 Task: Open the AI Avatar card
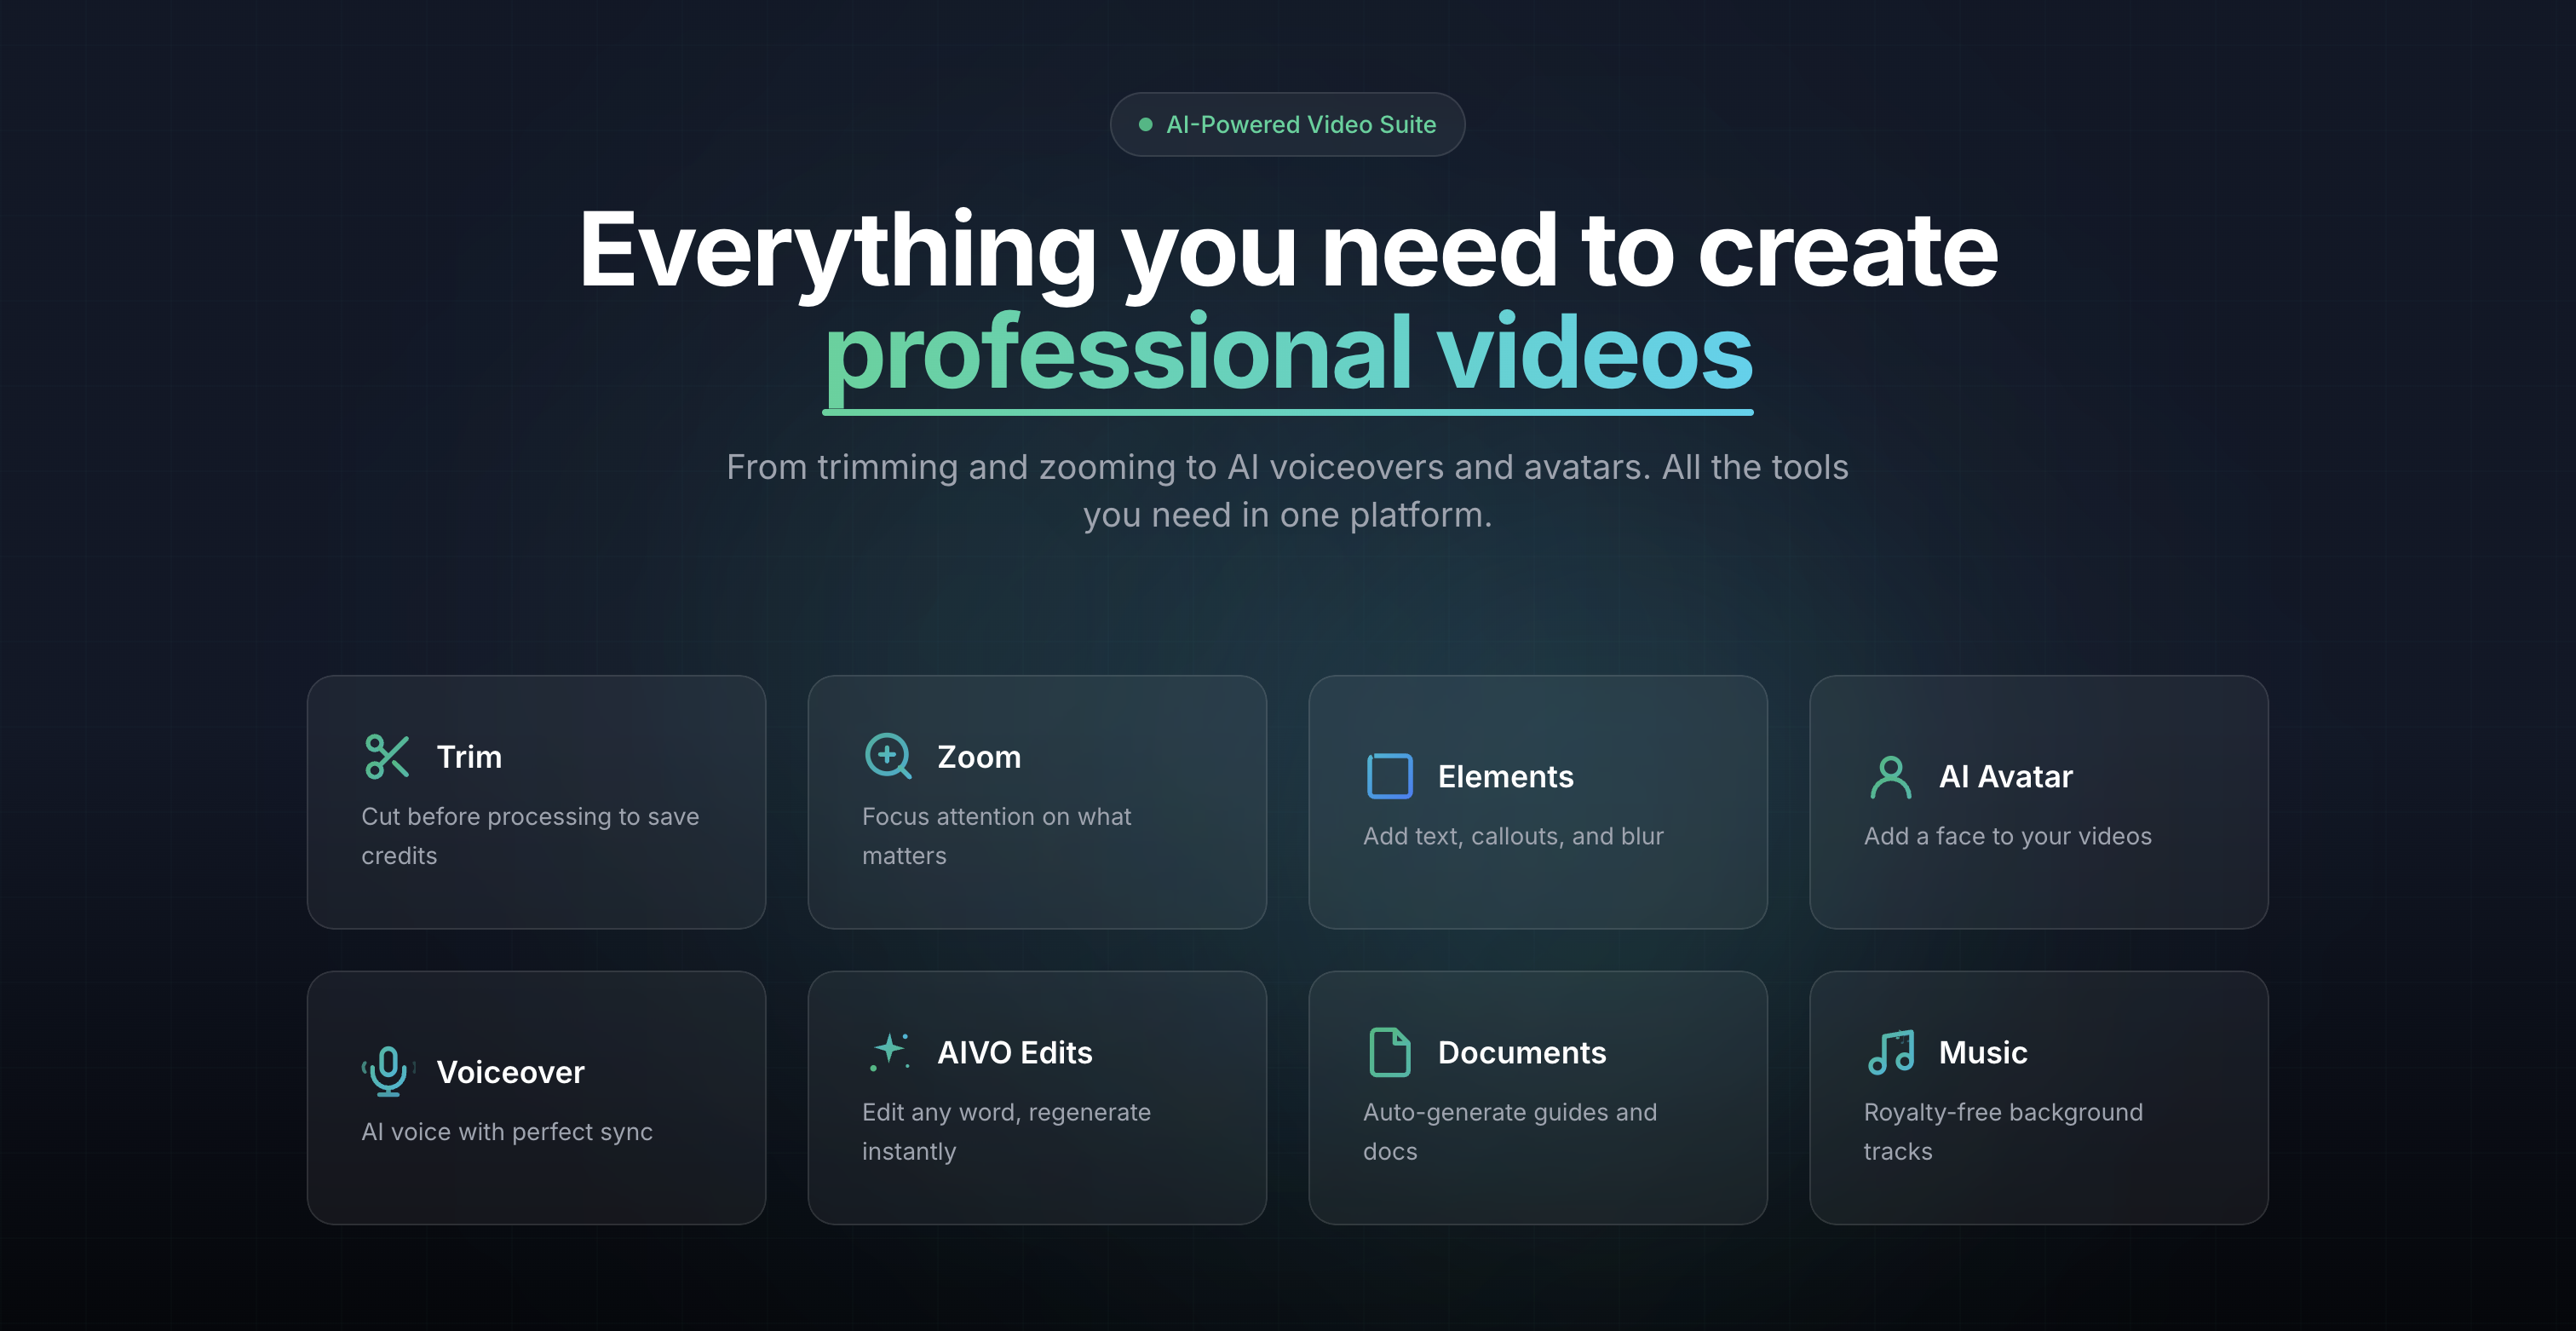[2040, 802]
